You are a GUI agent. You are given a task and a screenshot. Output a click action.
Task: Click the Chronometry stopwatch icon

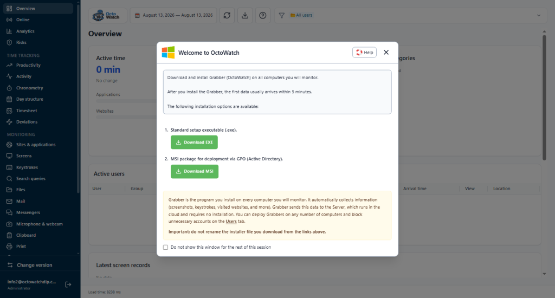(x=9, y=88)
